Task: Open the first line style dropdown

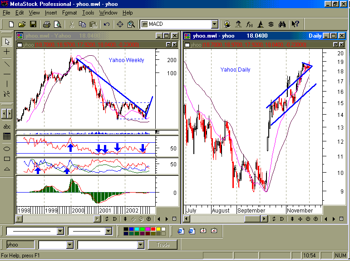Action: [60, 231]
